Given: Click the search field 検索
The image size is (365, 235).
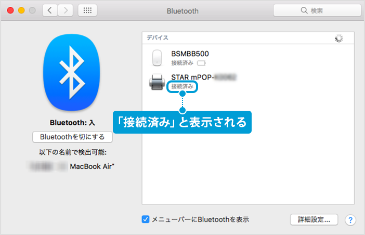Looking at the screenshot, I should [317, 10].
